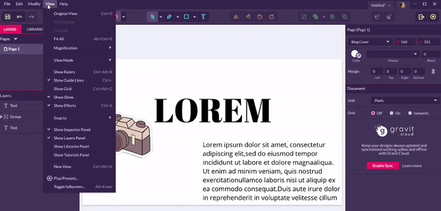Open the Modify menu
441x211 pixels.
34,4
